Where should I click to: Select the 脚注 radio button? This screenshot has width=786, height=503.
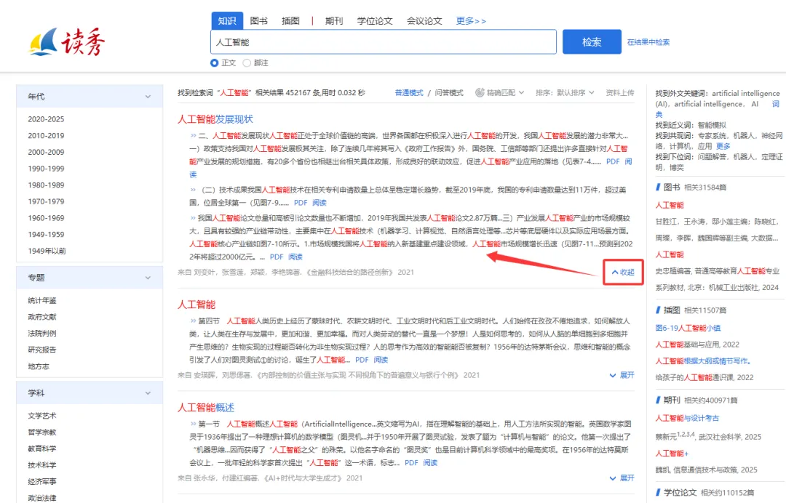pyautogui.click(x=247, y=63)
